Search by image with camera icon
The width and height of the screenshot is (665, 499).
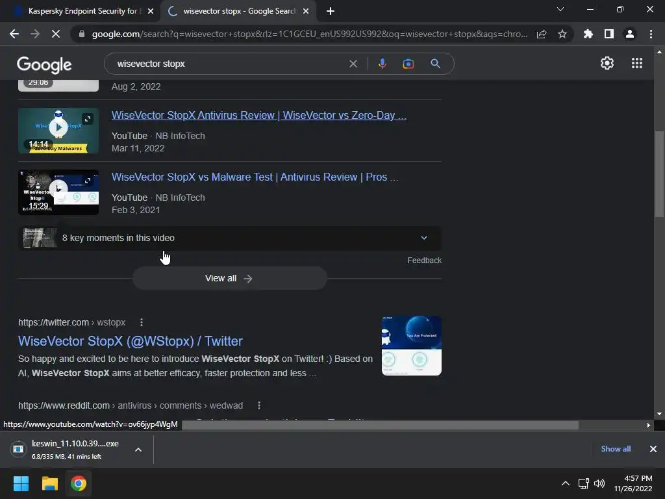coord(408,64)
